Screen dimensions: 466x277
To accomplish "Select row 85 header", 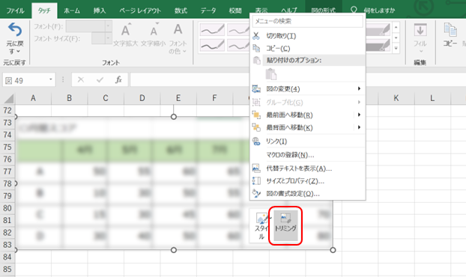I will pos(7,270).
